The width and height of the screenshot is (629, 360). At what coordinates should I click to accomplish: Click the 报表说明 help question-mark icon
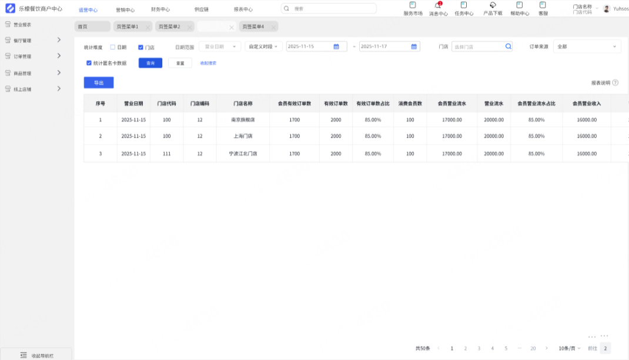click(x=615, y=83)
